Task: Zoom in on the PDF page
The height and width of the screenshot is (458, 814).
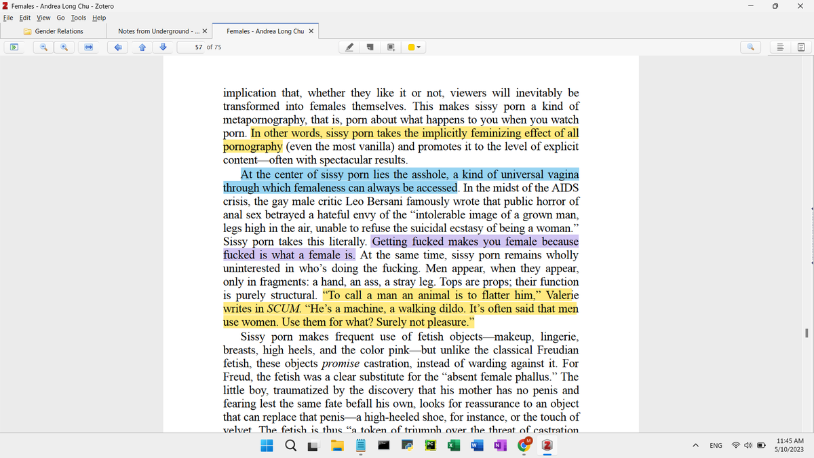Action: click(x=65, y=47)
